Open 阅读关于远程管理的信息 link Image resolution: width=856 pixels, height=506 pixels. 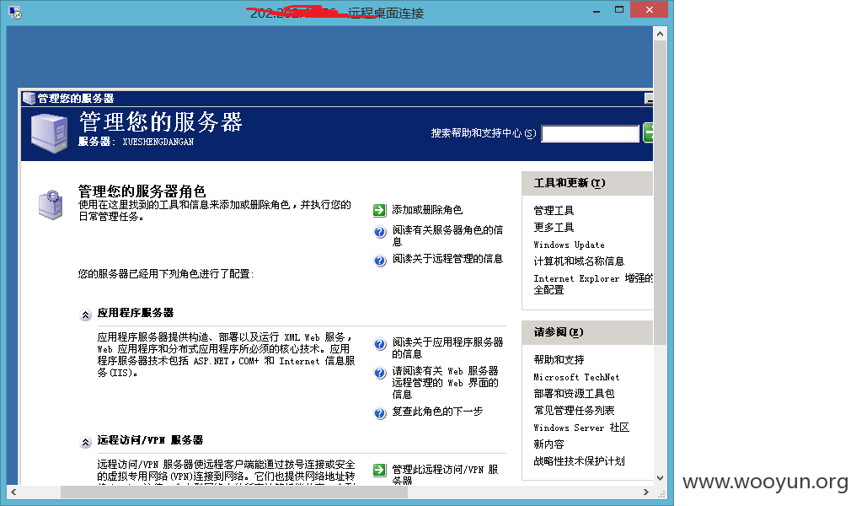447,258
